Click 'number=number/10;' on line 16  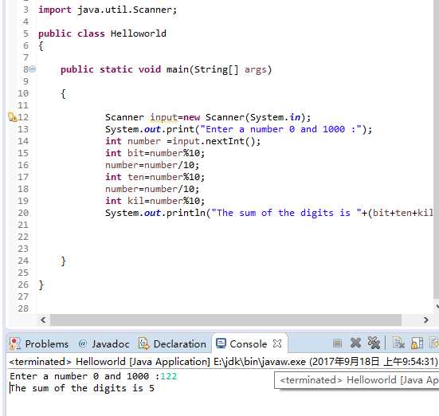(x=152, y=165)
